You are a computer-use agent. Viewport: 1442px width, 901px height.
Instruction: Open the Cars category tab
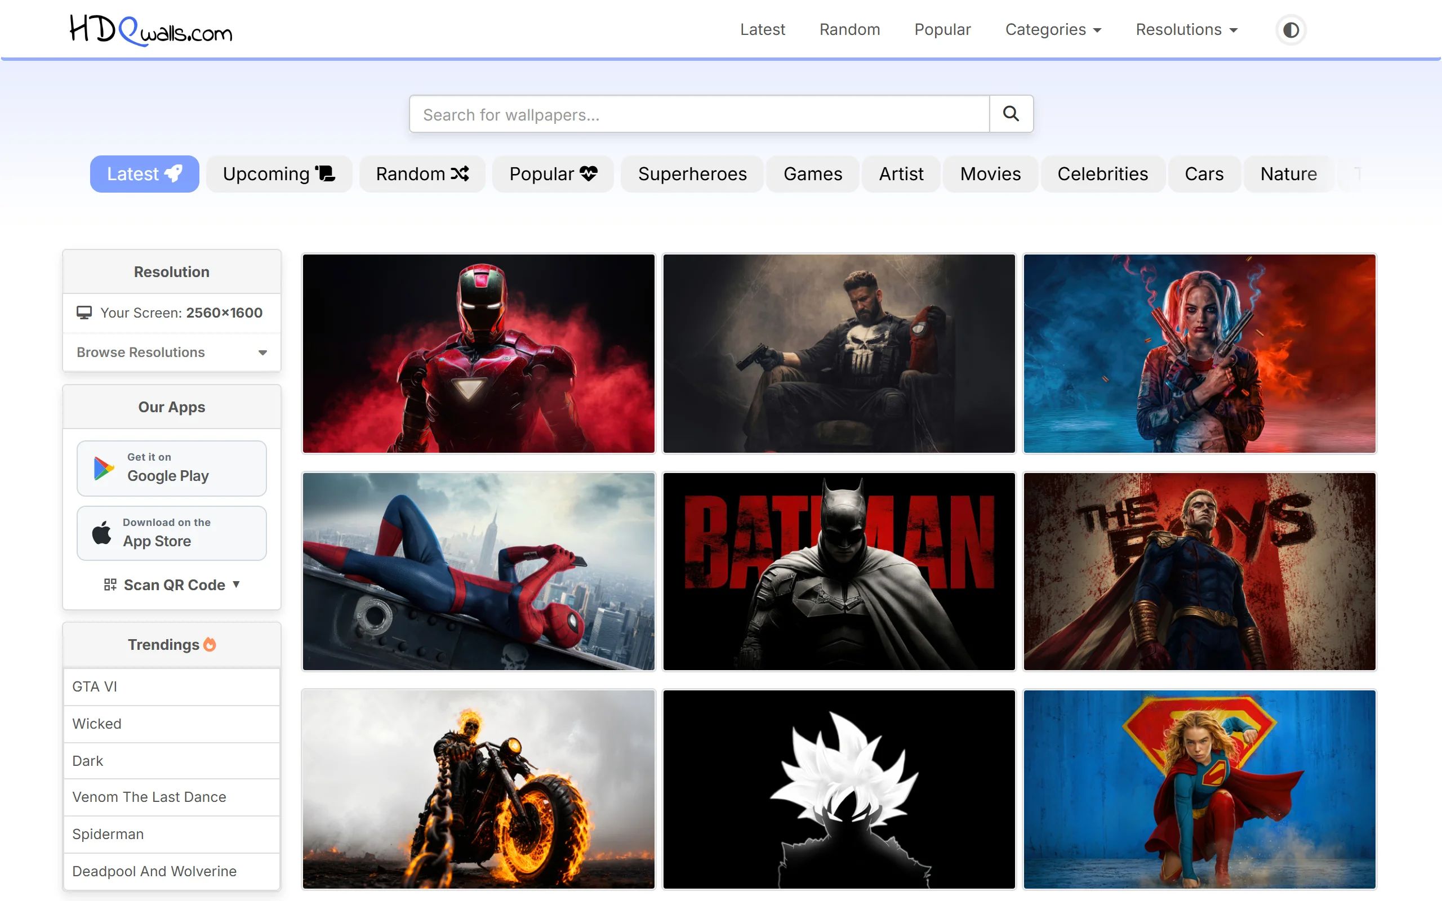pos(1204,174)
